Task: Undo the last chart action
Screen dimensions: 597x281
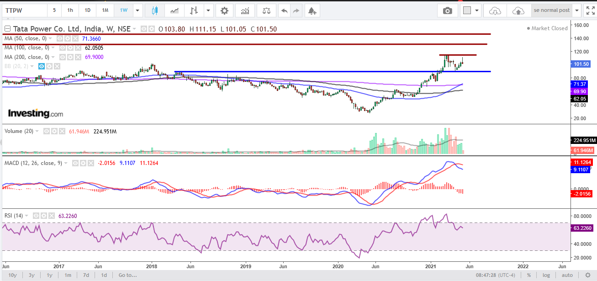Action: 284,10
